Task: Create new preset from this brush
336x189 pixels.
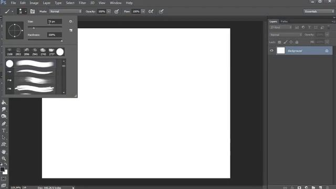Action: [71, 30]
